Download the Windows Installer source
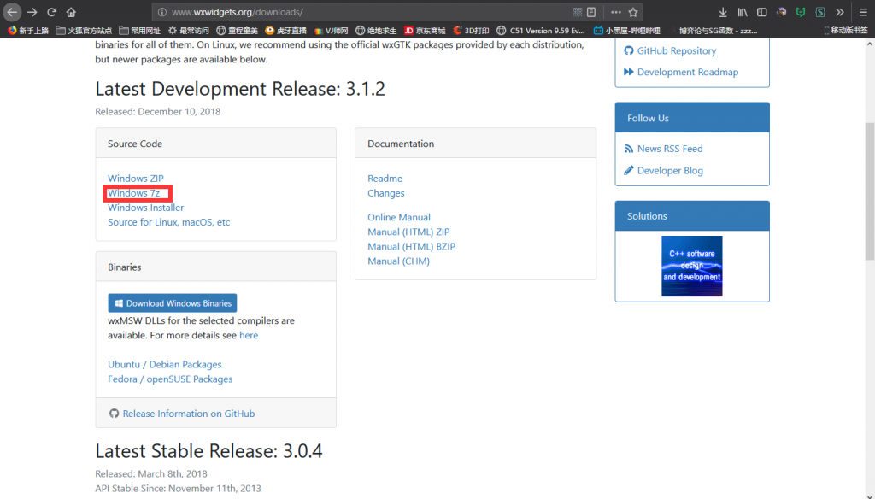This screenshot has width=875, height=499. click(x=145, y=207)
